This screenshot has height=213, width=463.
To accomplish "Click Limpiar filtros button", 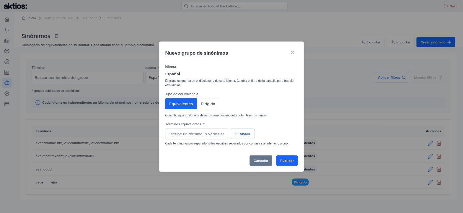I will click(x=428, y=77).
